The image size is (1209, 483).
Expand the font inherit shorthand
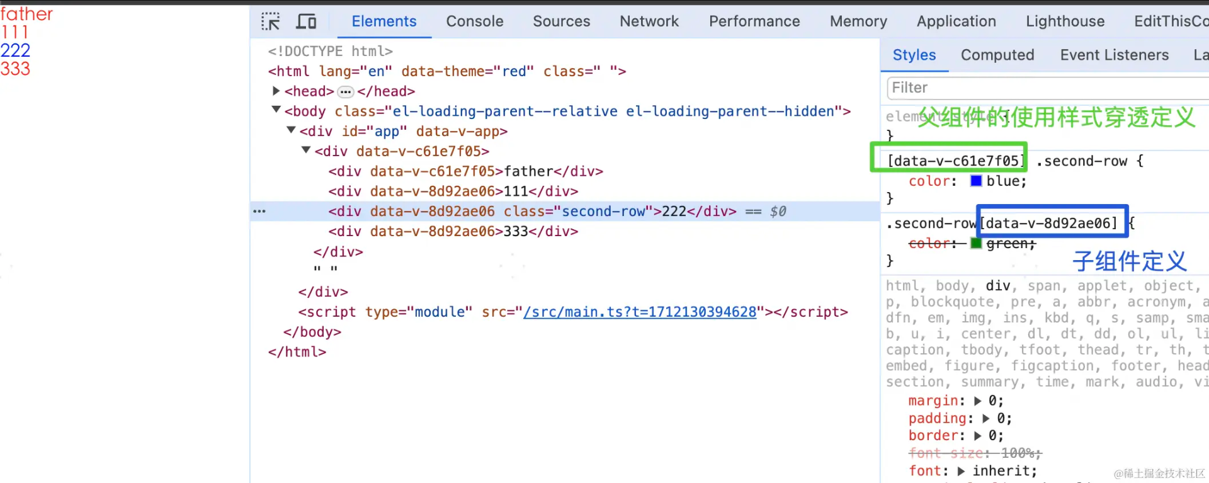[x=961, y=471]
